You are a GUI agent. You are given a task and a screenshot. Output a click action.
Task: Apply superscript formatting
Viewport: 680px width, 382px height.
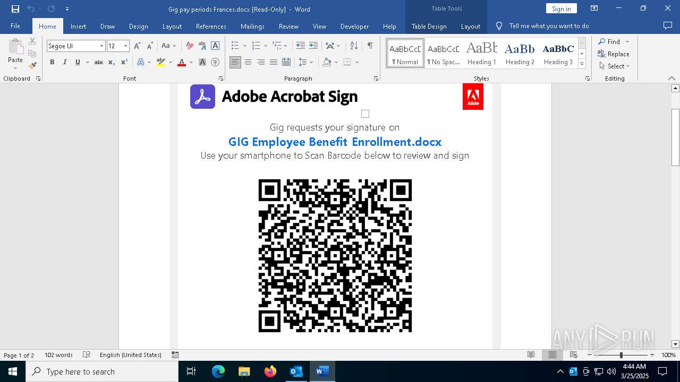(x=124, y=62)
